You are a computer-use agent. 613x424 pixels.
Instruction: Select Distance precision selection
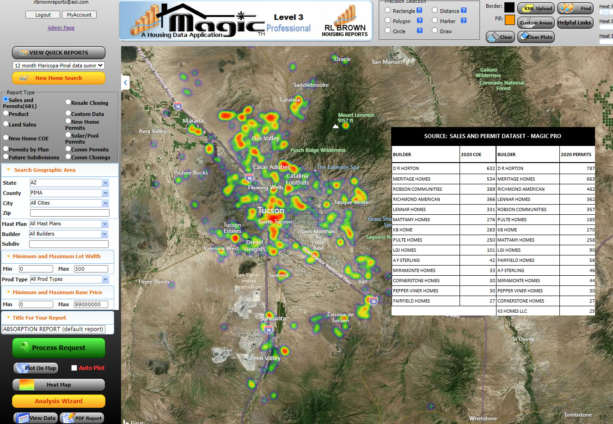pyautogui.click(x=435, y=10)
